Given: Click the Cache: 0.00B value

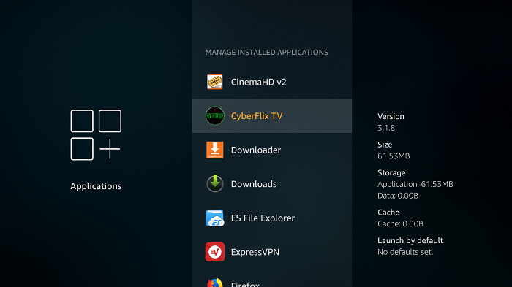Looking at the screenshot, I should (400, 223).
